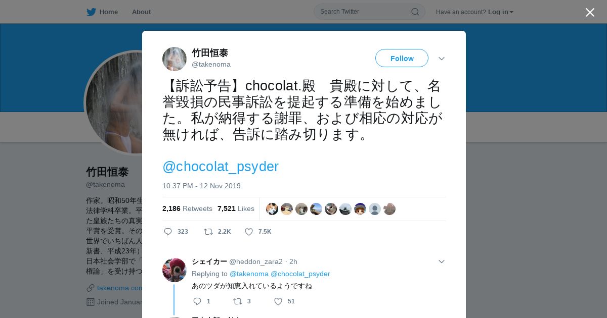The width and height of the screenshot is (607, 318).
Task: View the 2,186 Retweets list
Action: [187, 208]
